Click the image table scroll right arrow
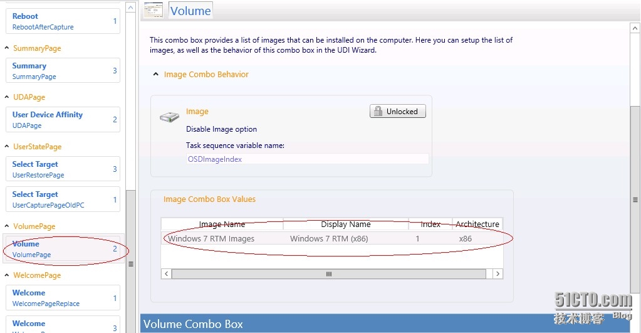Viewport: 641px width, 333px height. [x=498, y=273]
